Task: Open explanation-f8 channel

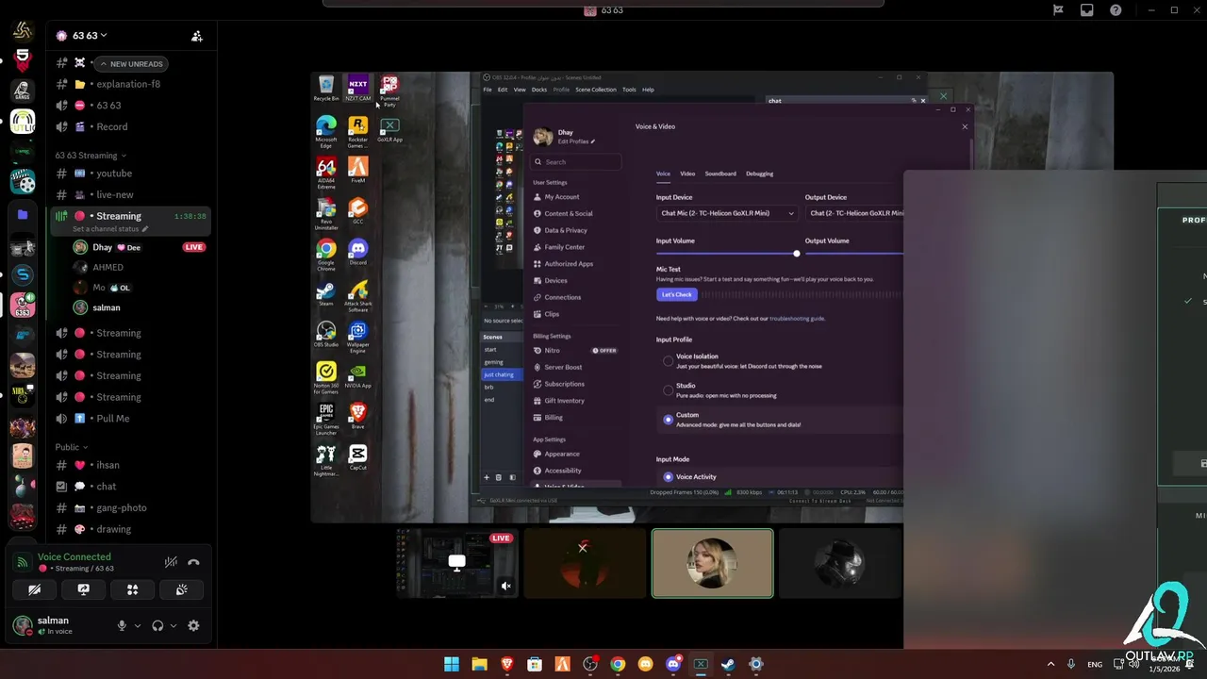Action: pyautogui.click(x=130, y=84)
